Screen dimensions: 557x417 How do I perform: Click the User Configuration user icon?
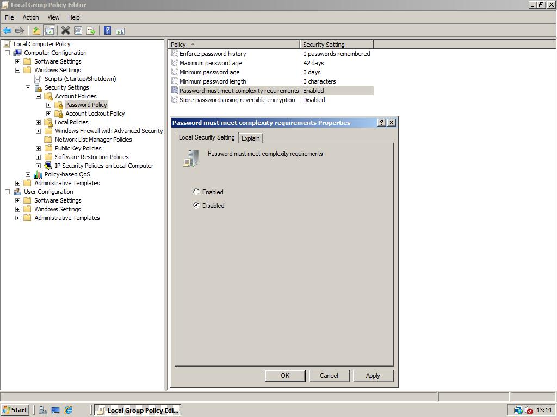pyautogui.click(x=17, y=192)
